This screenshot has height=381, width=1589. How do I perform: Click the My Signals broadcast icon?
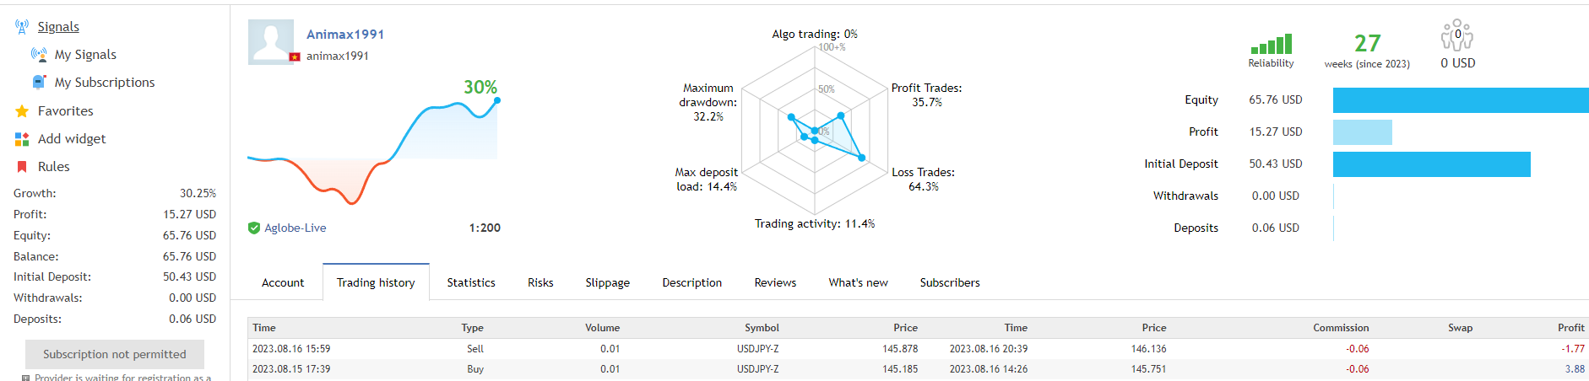coord(39,55)
